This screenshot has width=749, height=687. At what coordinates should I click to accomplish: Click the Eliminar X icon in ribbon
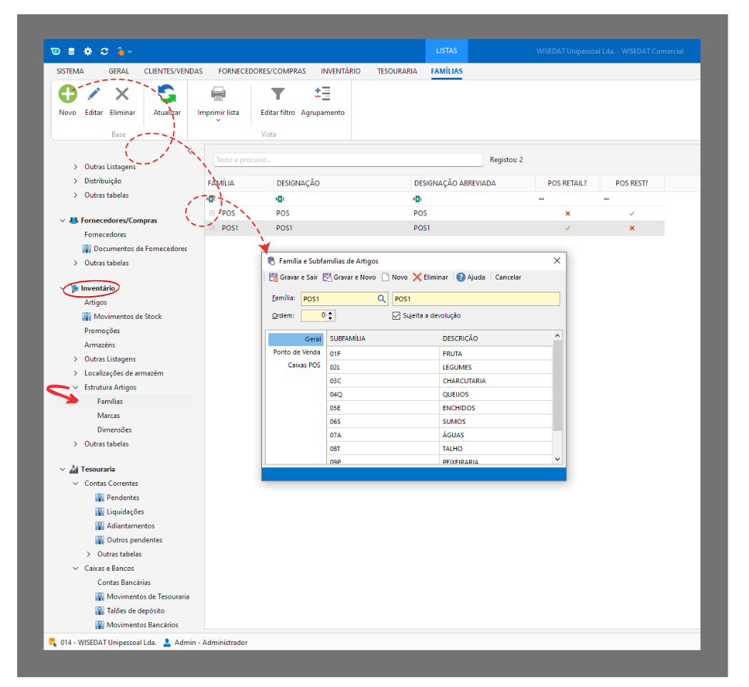pos(122,94)
